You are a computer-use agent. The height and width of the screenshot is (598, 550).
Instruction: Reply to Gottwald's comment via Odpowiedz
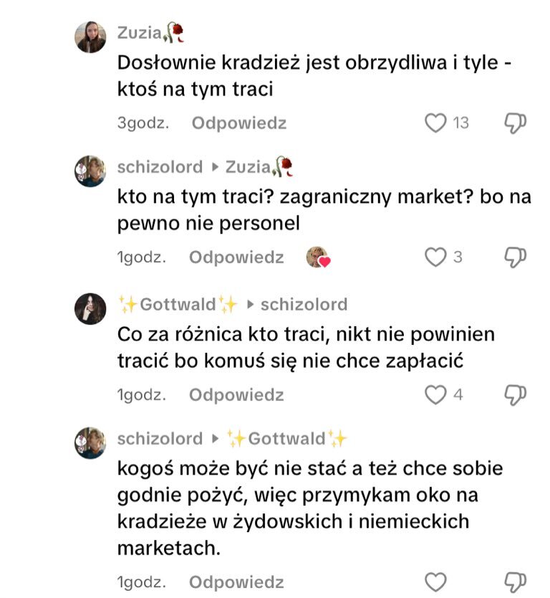[x=236, y=394]
